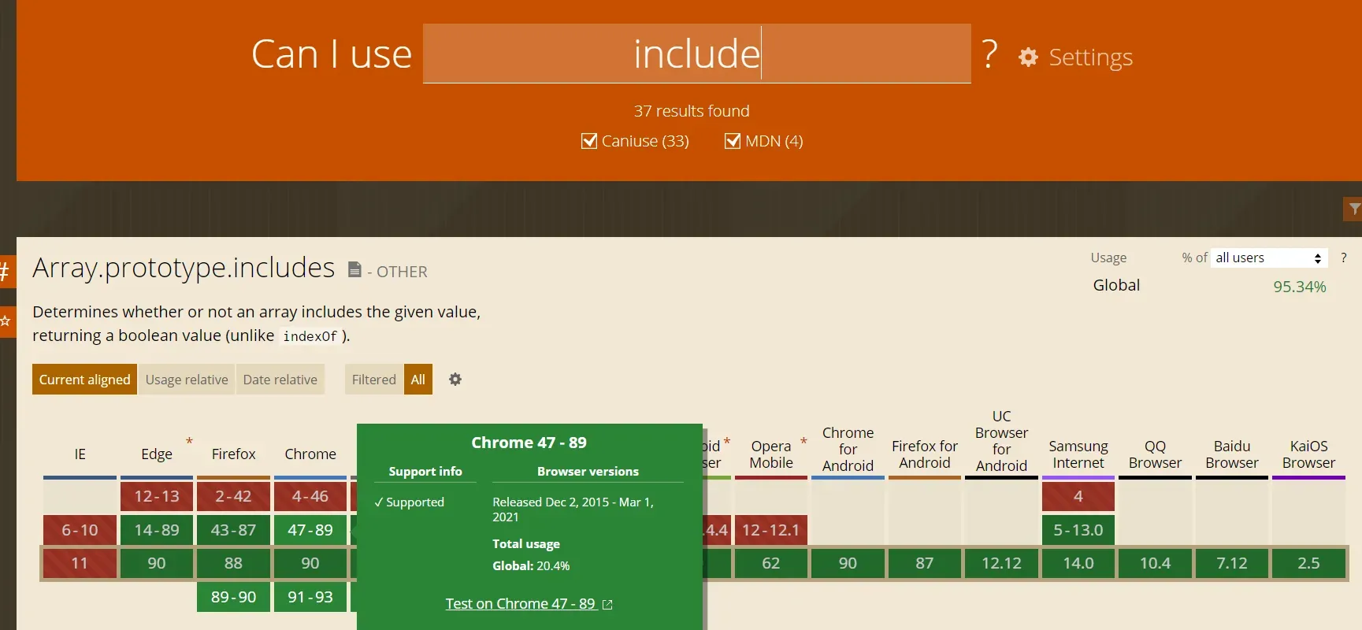Click the filter funnel icon at right edge

coord(1353,209)
